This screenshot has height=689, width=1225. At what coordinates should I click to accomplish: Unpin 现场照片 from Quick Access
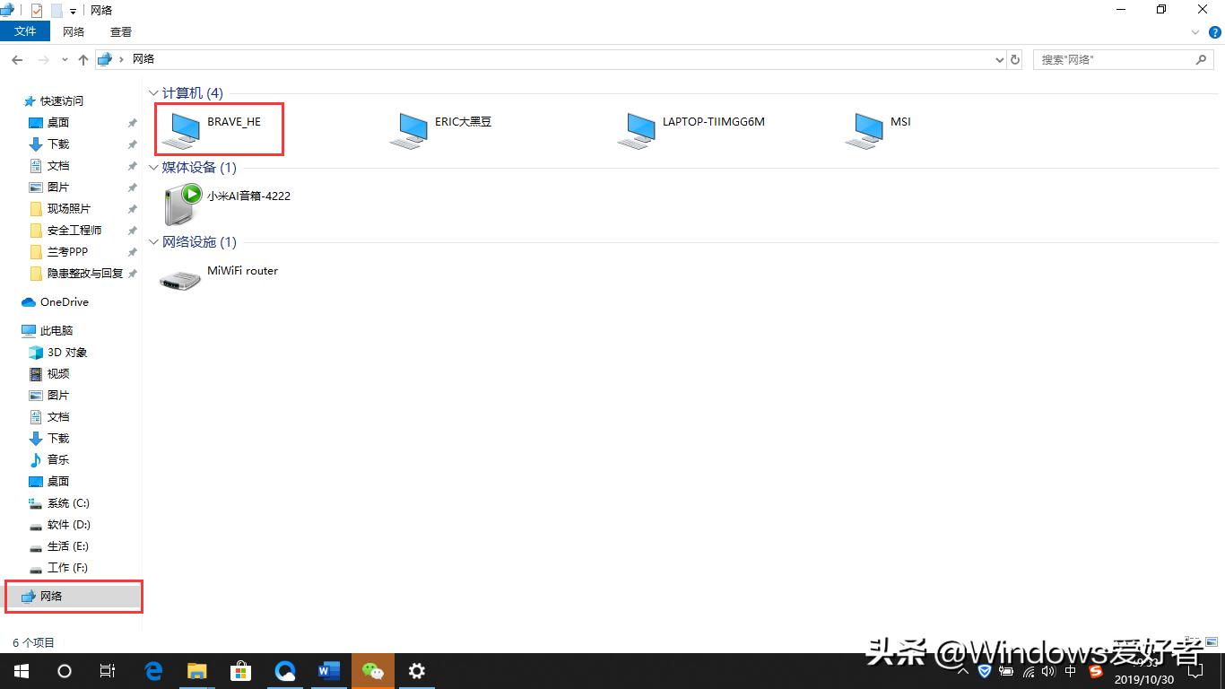click(x=132, y=208)
